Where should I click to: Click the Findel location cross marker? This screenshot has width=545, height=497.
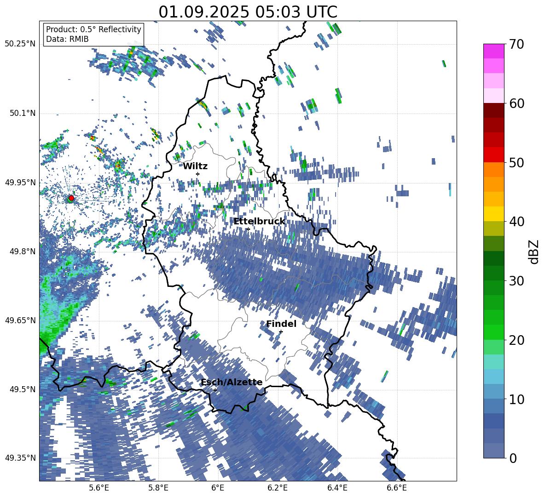point(281,332)
